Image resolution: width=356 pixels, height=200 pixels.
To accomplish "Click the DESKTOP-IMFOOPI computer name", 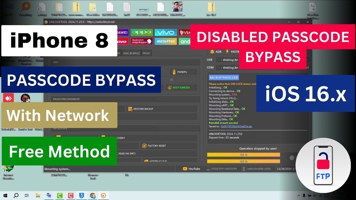I will 222,169.
